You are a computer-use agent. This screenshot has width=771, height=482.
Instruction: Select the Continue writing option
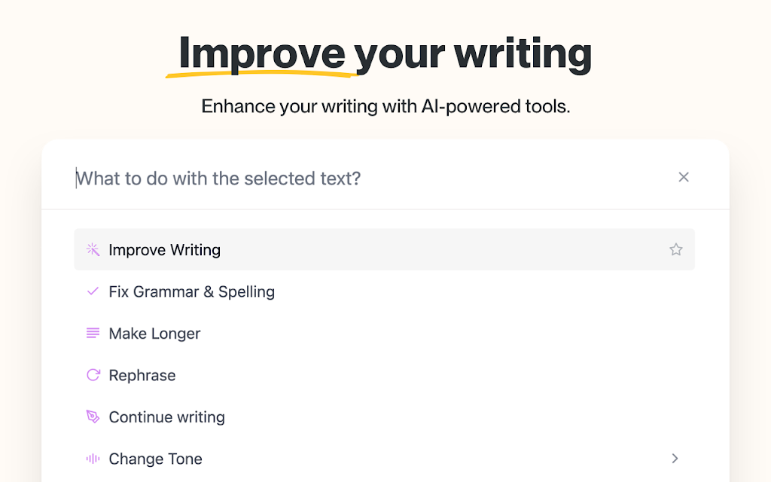click(385, 416)
